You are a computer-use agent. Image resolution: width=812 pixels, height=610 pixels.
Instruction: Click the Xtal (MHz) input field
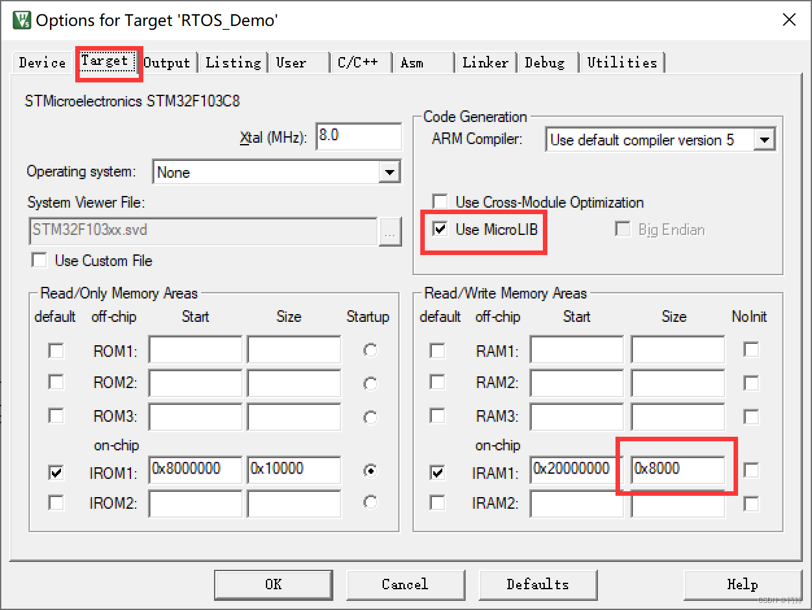[359, 137]
